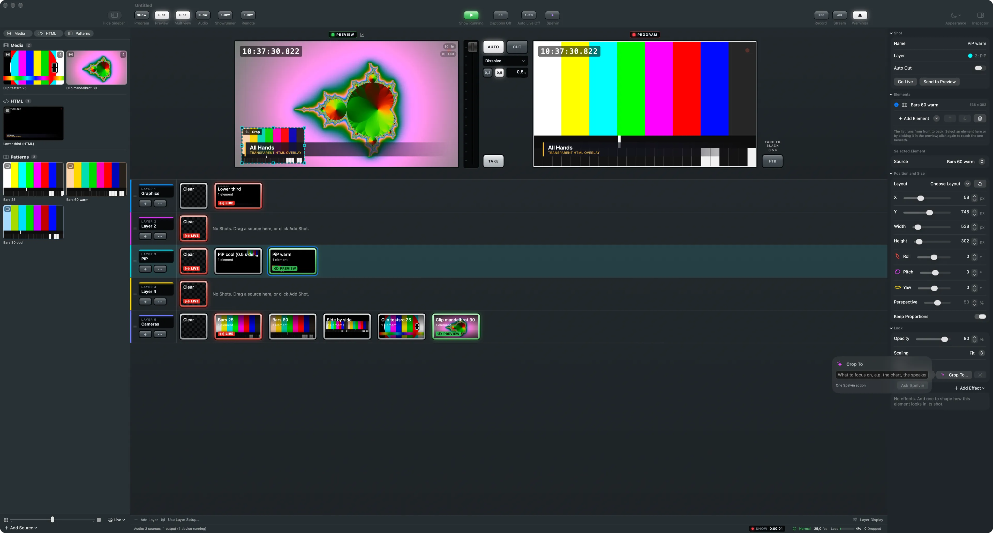Click the TAKE button

point(493,161)
